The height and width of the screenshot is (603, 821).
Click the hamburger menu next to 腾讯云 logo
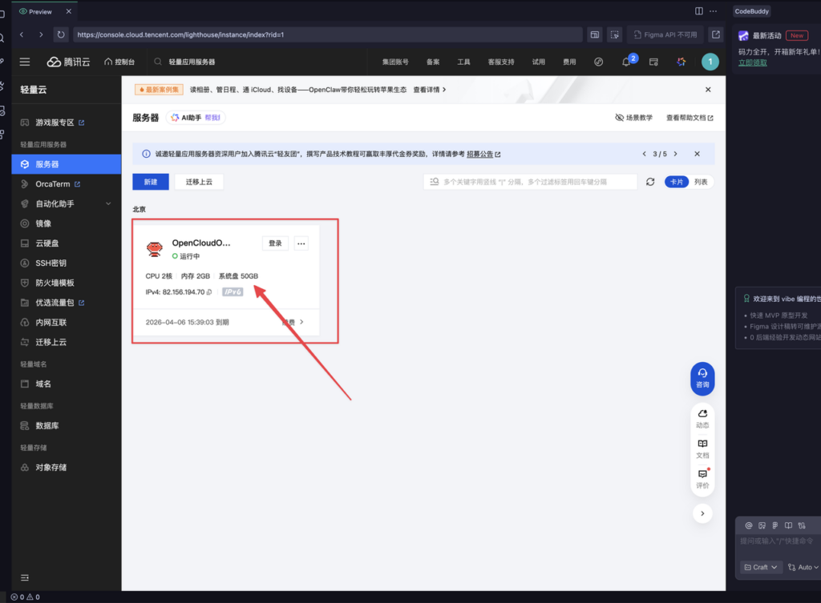tap(25, 62)
